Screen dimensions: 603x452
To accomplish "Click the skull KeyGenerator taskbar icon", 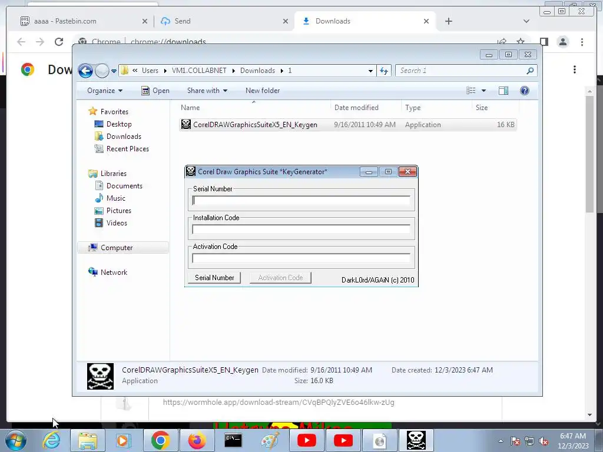I will (x=416, y=440).
